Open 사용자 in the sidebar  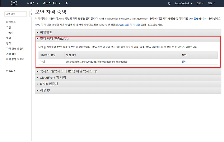(10, 33)
